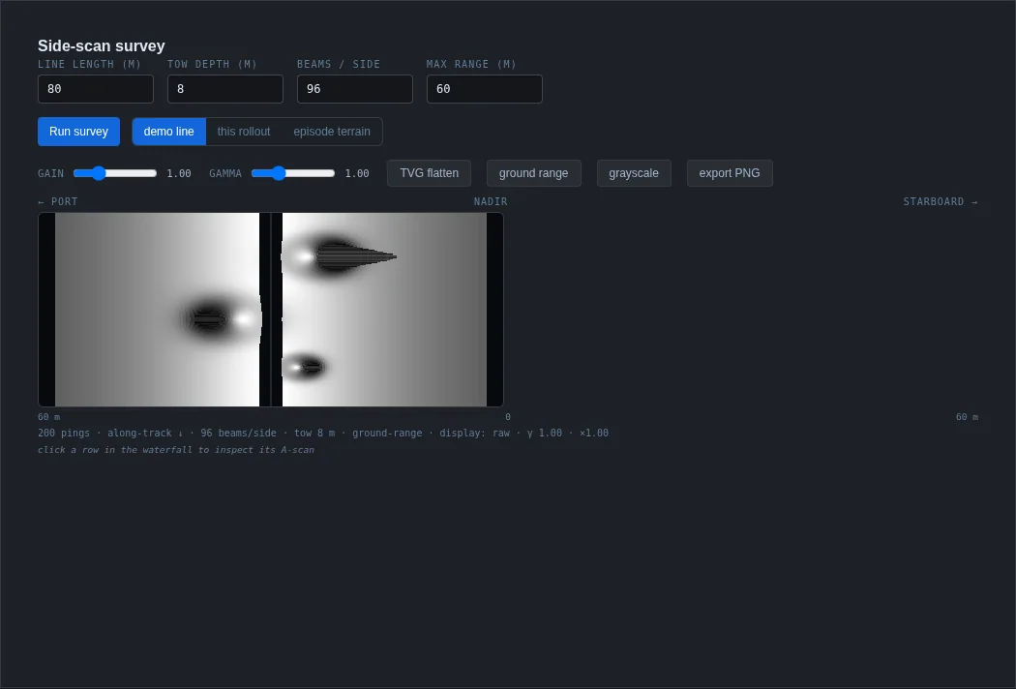Click export PNG button
This screenshot has width=1016, height=689.
730,173
